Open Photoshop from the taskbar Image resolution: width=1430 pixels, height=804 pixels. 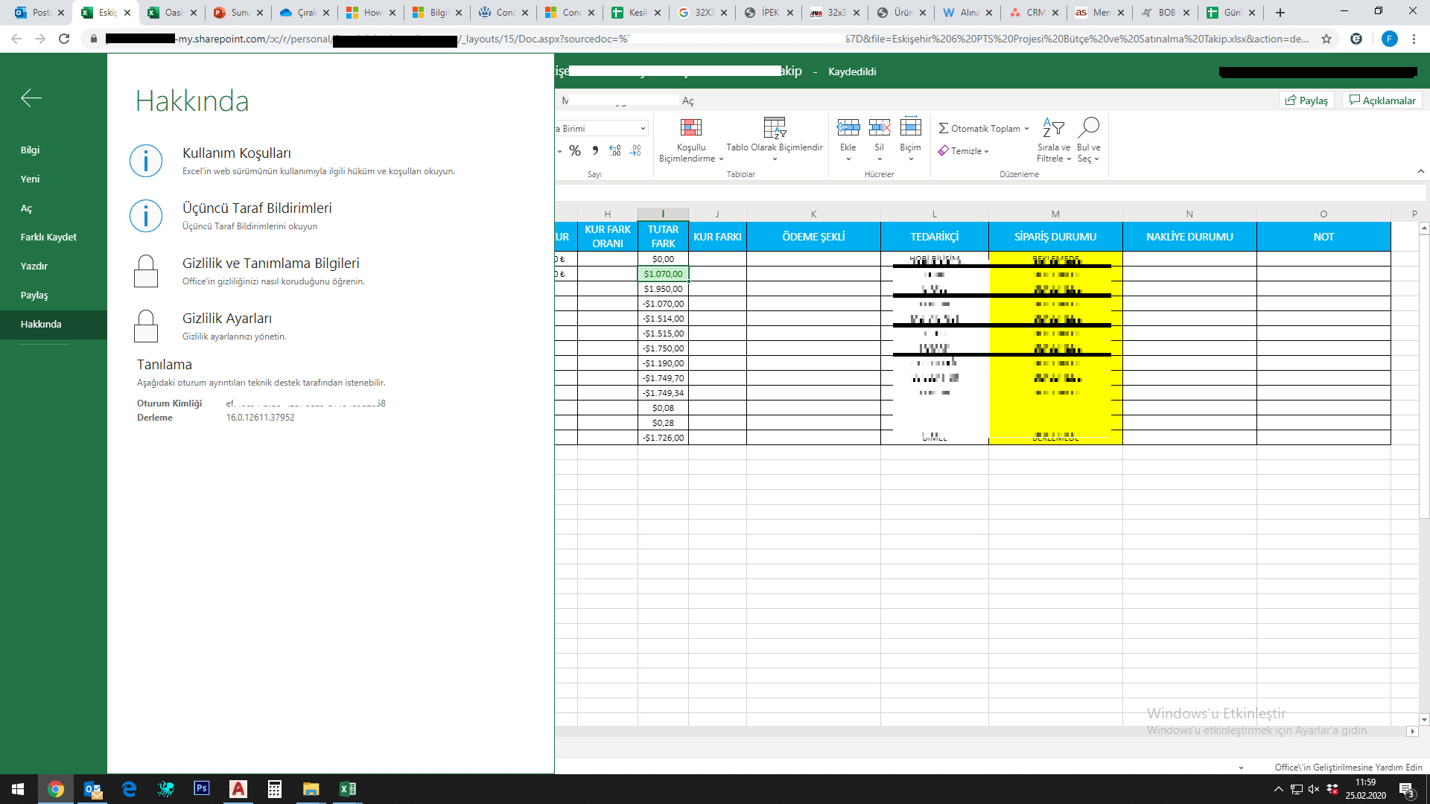pos(202,788)
